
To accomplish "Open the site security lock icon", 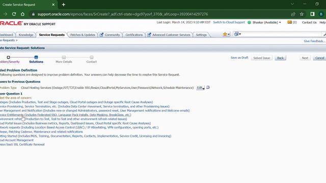I will tap(33, 14).
